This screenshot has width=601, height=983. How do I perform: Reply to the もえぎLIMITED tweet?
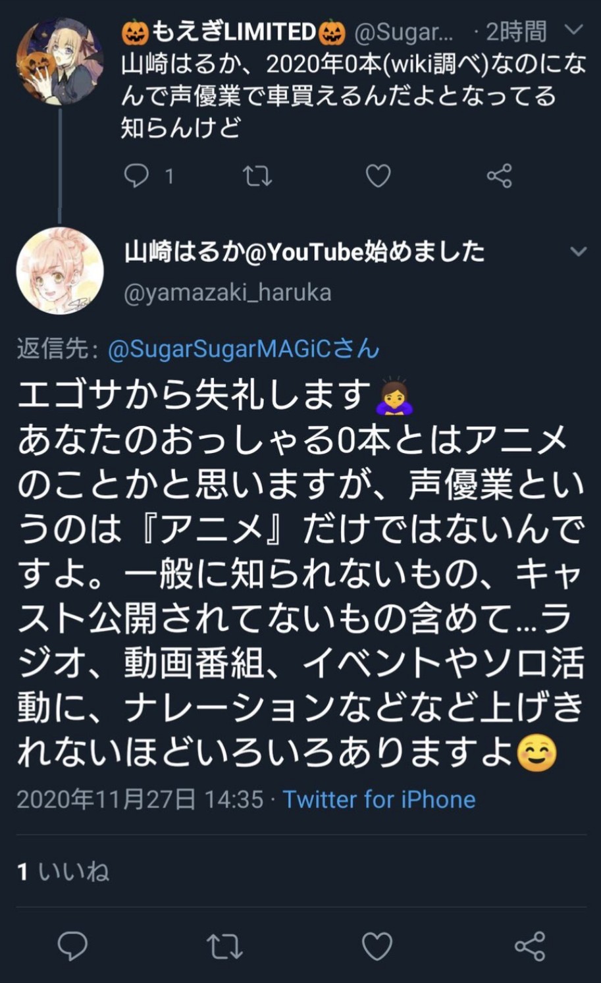(x=136, y=176)
